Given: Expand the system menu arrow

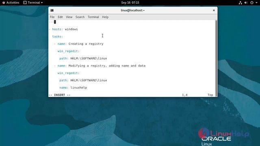Looking at the screenshot, I should point(256,3).
